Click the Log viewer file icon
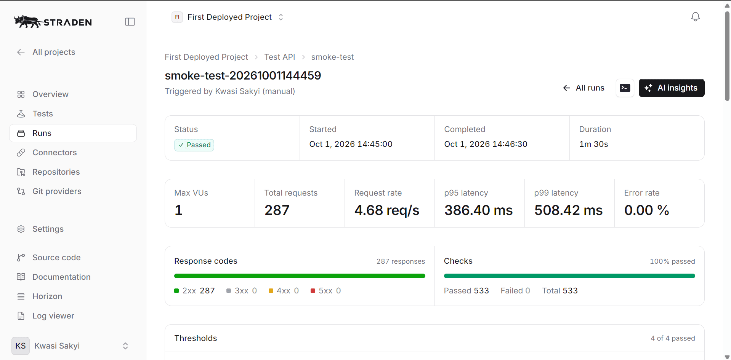The image size is (731, 360). point(21,316)
